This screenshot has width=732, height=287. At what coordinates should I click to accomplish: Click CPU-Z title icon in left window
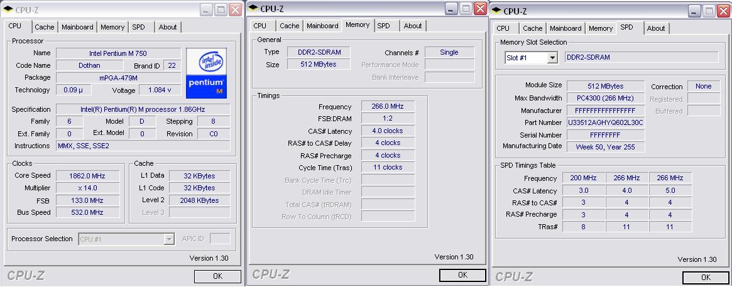(x=9, y=9)
